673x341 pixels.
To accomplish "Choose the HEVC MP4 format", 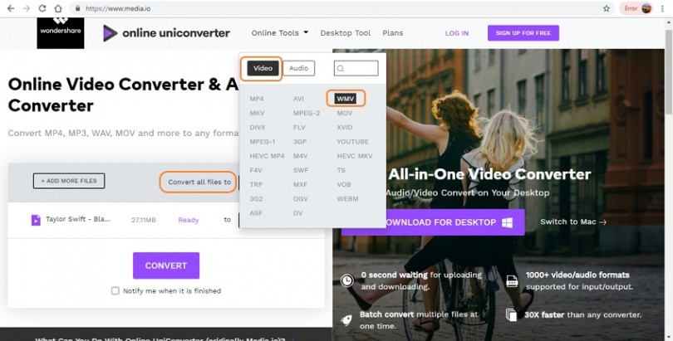I will click(267, 156).
